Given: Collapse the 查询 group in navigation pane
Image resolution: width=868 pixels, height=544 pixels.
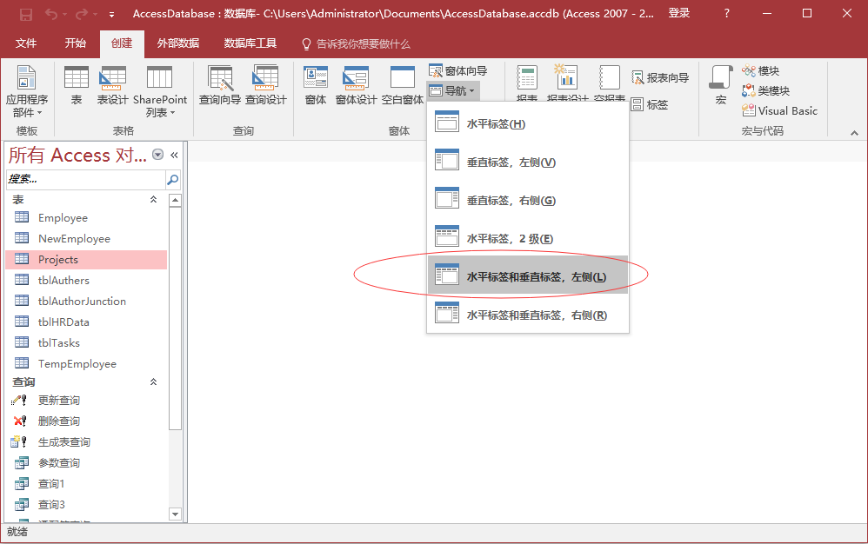Looking at the screenshot, I should (x=153, y=382).
